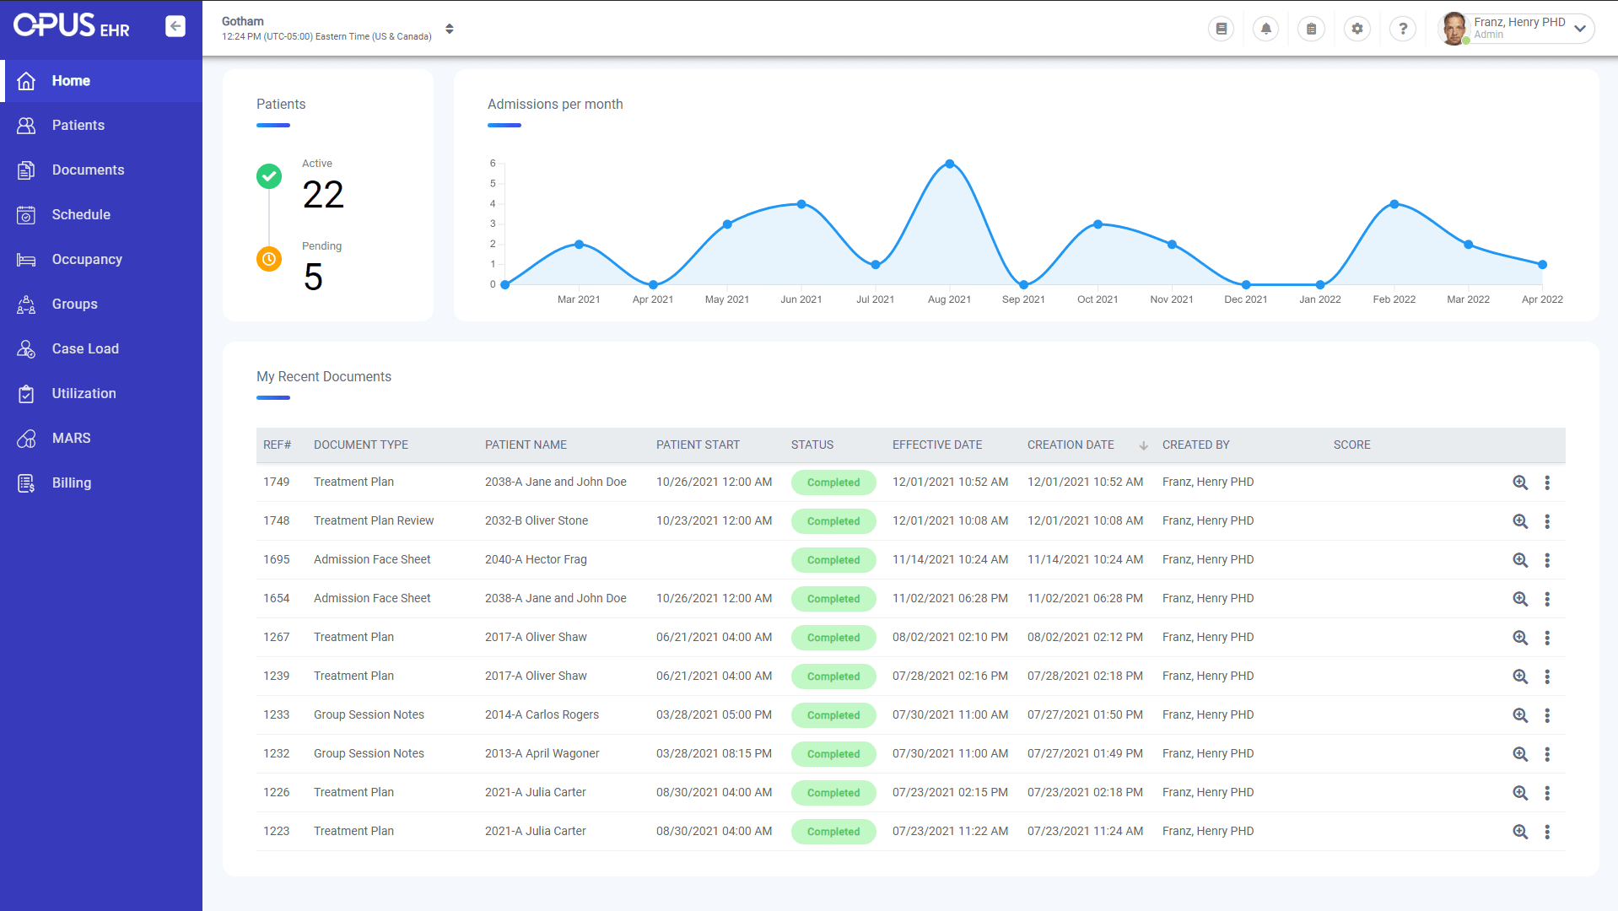The width and height of the screenshot is (1618, 911).
Task: Open notifications via the bell icon
Action: coord(1265,28)
